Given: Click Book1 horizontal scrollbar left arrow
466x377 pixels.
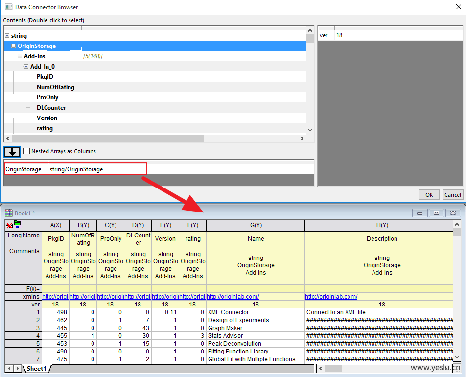Looking at the screenshot, I should point(321,368).
